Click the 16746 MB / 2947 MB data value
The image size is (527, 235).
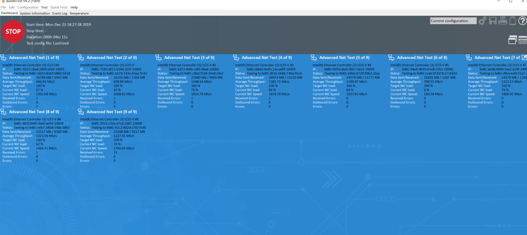[52, 77]
